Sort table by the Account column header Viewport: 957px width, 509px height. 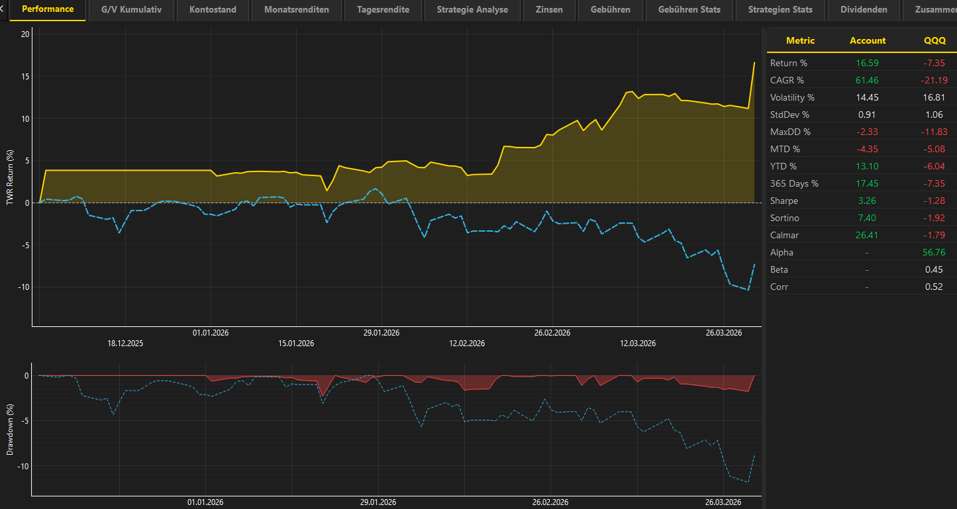tap(868, 40)
